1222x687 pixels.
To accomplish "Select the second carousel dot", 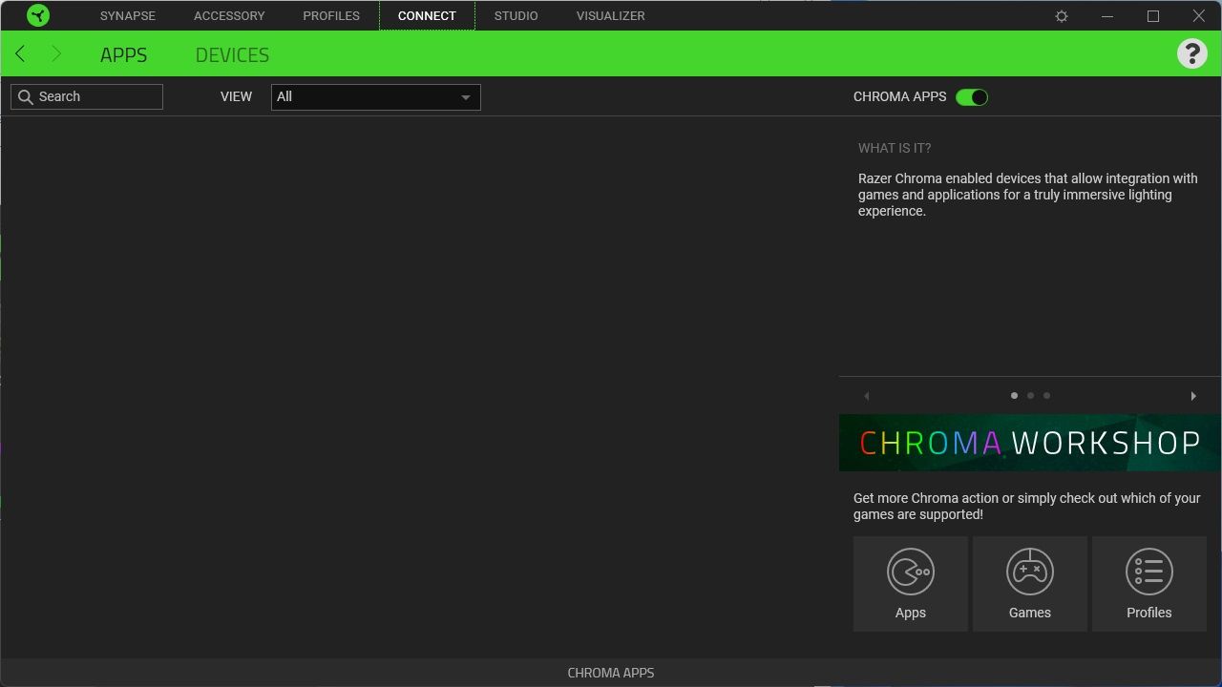I will click(x=1030, y=395).
